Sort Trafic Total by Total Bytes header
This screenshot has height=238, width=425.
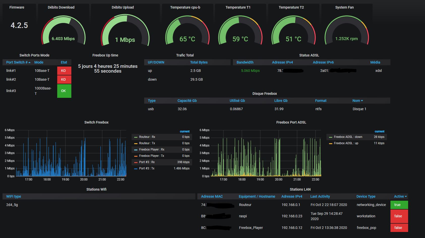click(199, 62)
